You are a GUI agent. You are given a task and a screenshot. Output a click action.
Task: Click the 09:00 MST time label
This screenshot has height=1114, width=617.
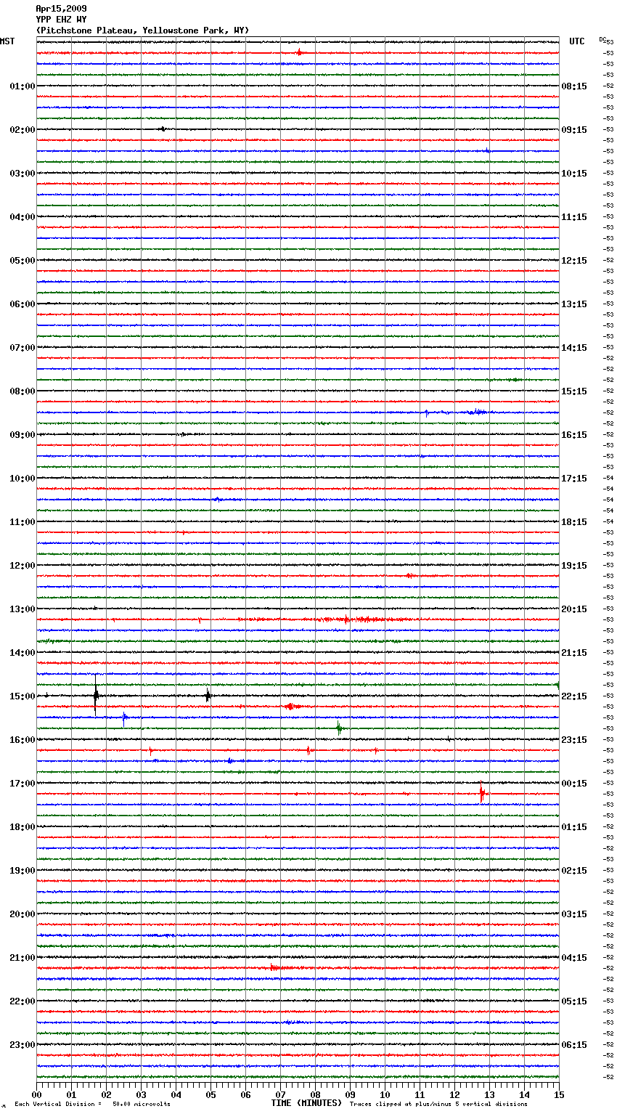pos(22,435)
